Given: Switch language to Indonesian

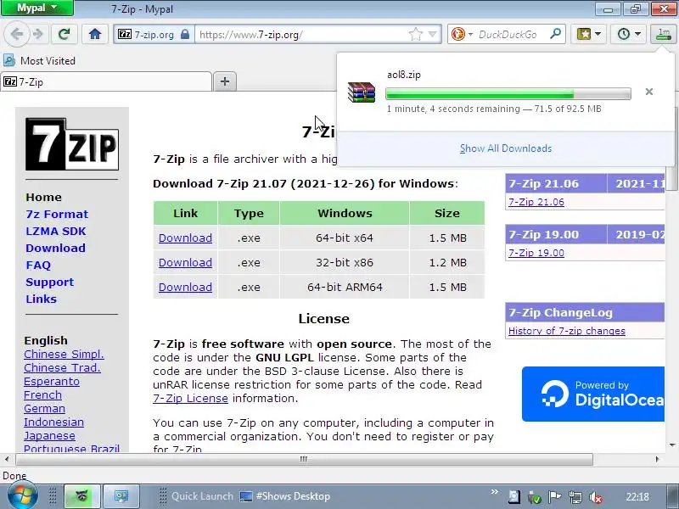Looking at the screenshot, I should pos(53,422).
